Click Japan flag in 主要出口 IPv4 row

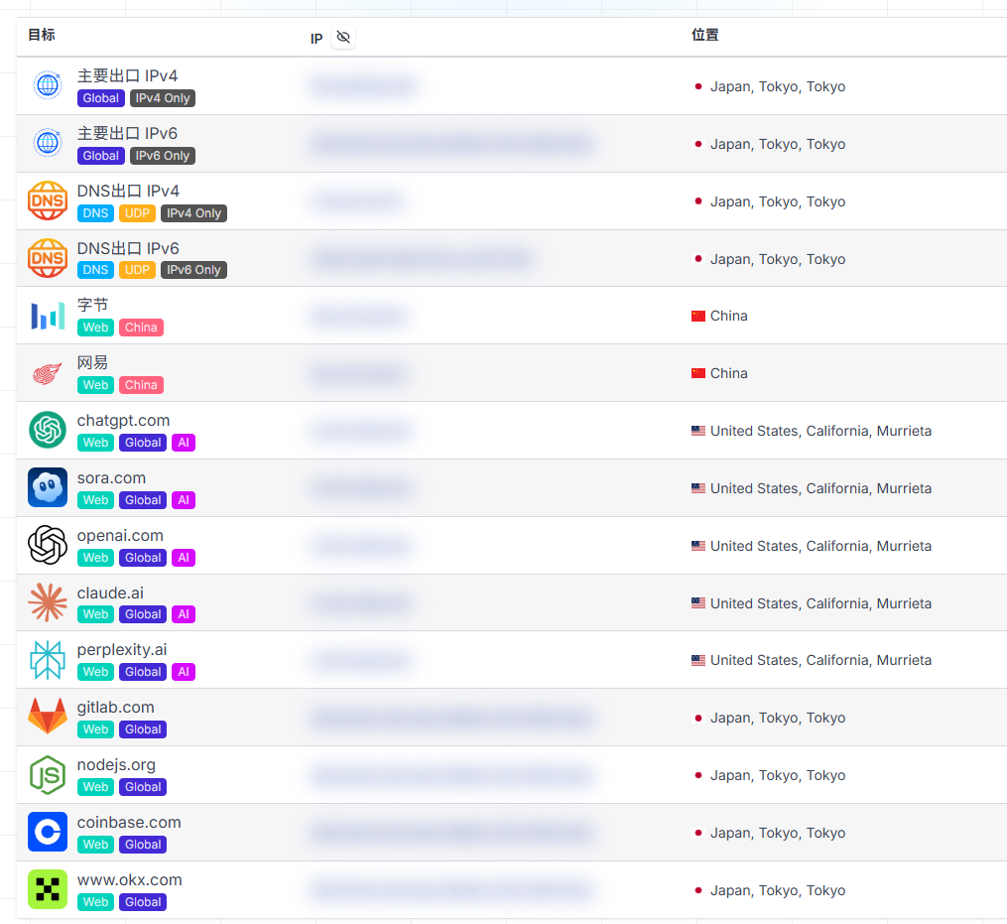tap(698, 86)
